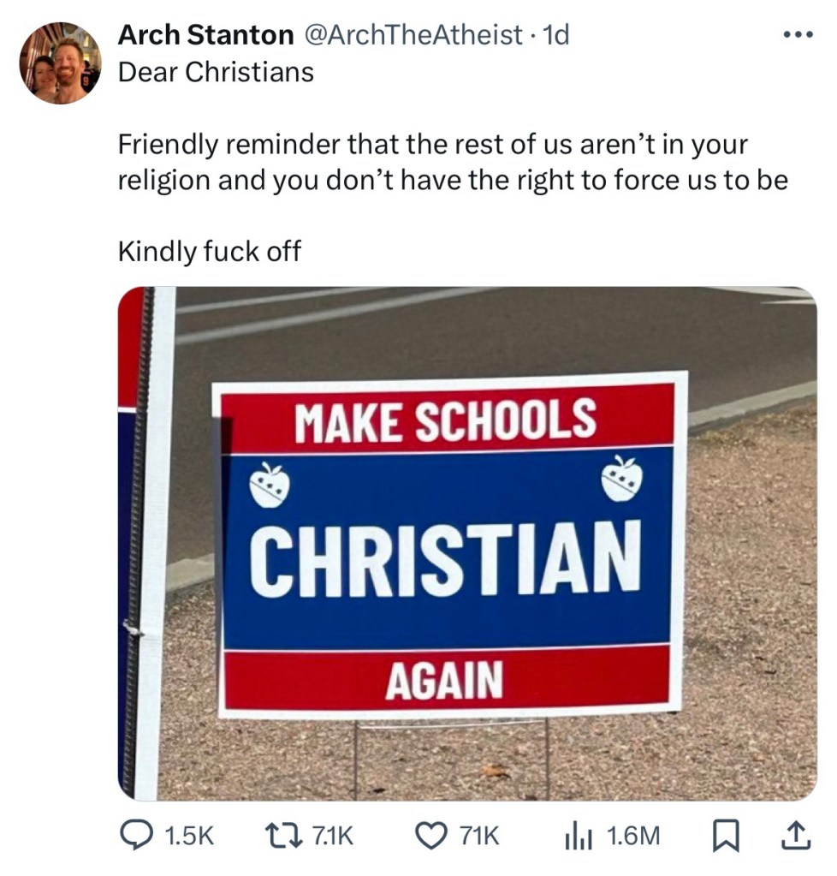The height and width of the screenshot is (876, 837).
Task: Open the reply speech bubble icon
Action: point(136,836)
